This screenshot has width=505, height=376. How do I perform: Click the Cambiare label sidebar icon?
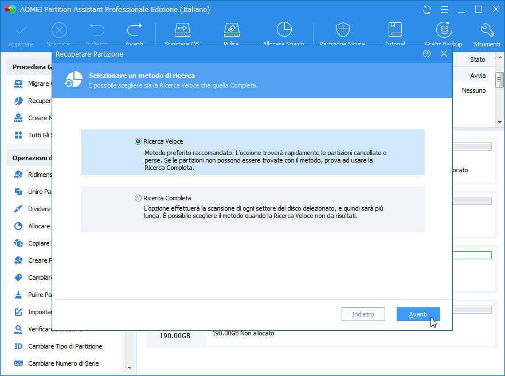(x=18, y=278)
